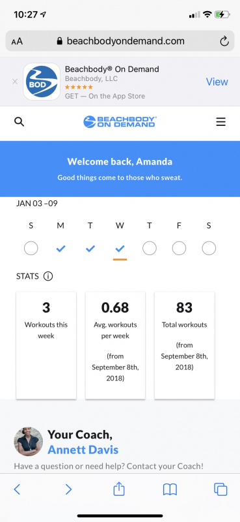
Task: Show open Safari tabs icon
Action: click(x=220, y=489)
